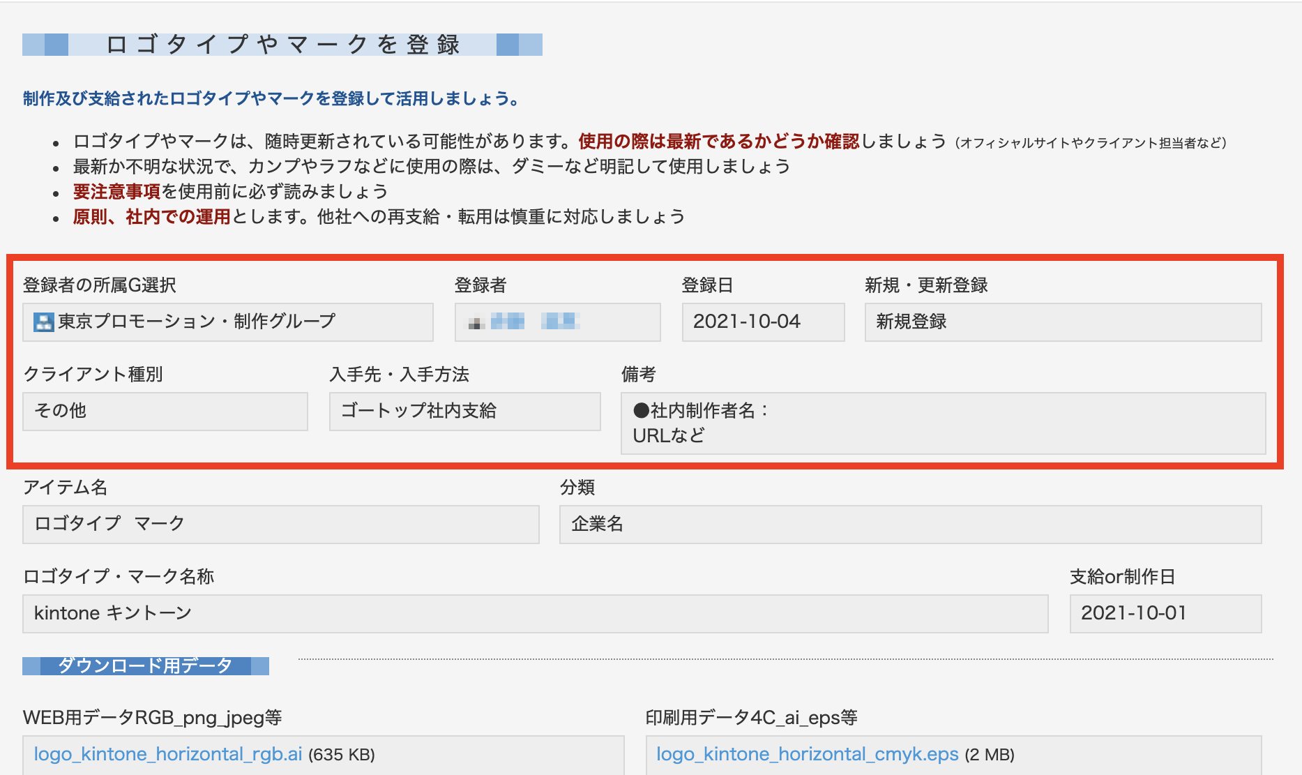Click the 分類 label
The width and height of the screenshot is (1302, 775).
577,488
